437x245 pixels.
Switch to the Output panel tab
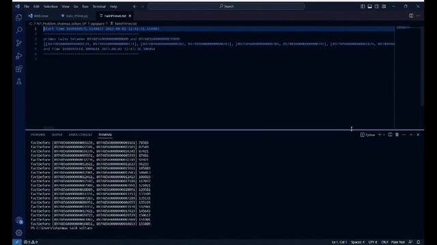click(57, 135)
